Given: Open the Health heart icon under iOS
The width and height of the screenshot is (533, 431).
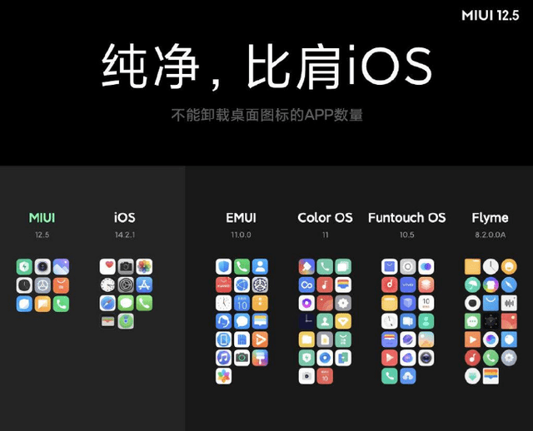Looking at the screenshot, I should tap(107, 266).
